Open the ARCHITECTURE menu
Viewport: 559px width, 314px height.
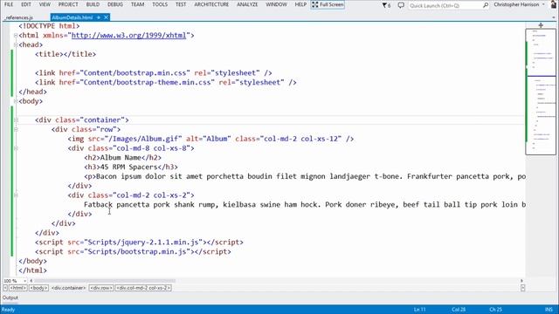211,4
